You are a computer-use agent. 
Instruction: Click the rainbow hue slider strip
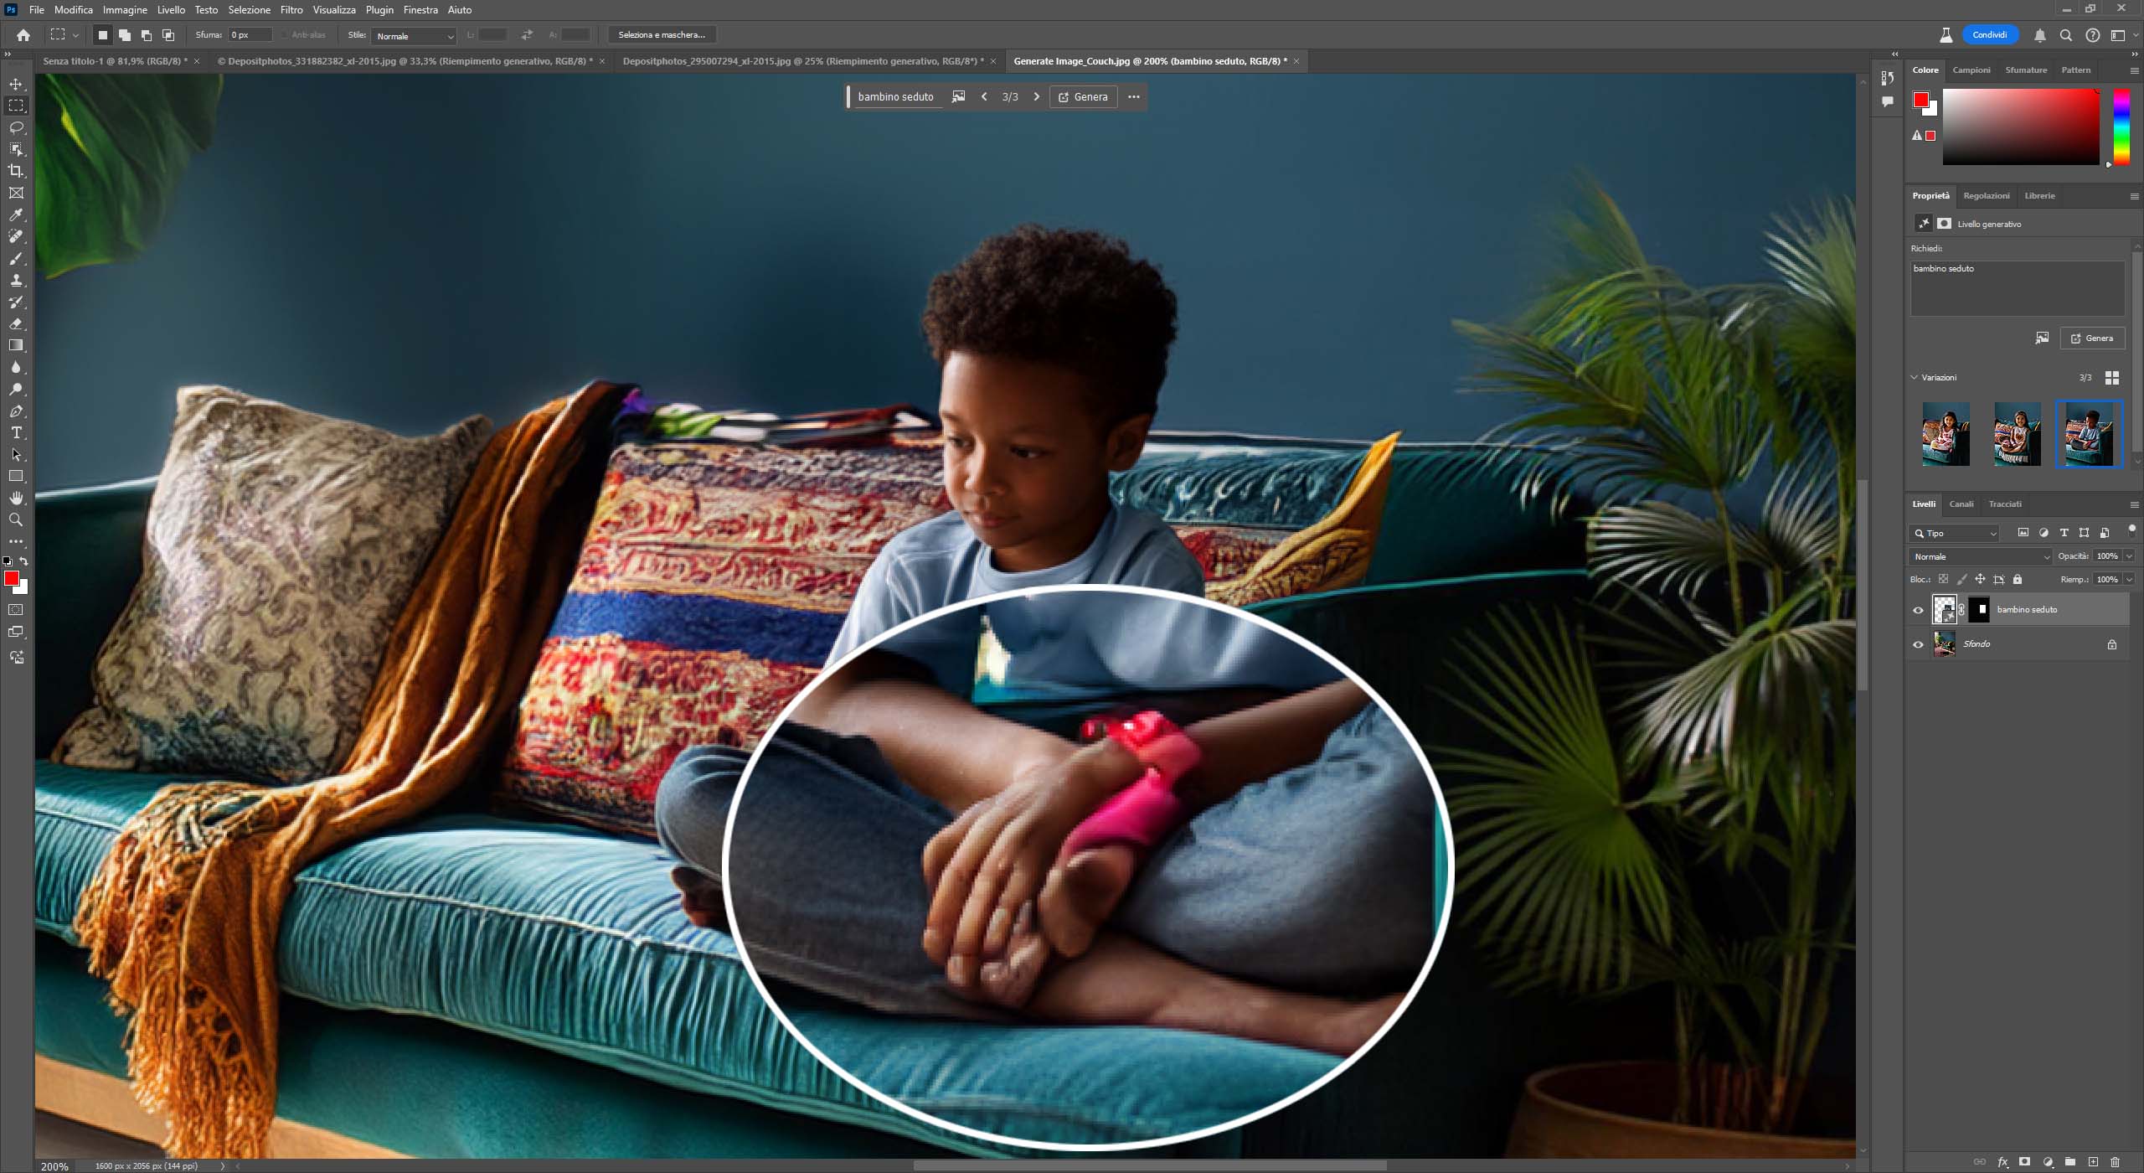pos(2121,126)
